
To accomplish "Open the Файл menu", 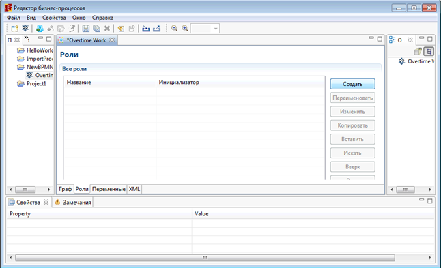I will tap(14, 18).
